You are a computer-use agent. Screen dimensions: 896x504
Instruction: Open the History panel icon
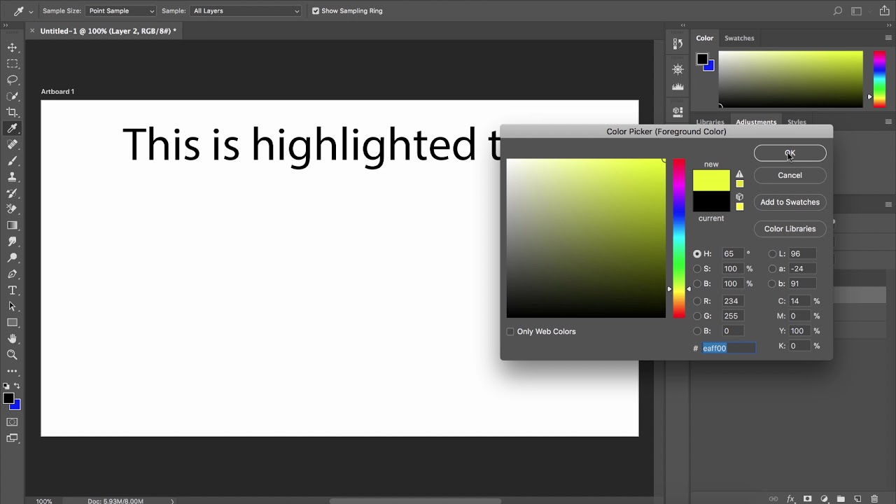[x=678, y=43]
